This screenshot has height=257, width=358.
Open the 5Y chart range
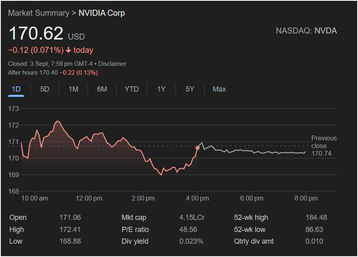click(x=190, y=89)
